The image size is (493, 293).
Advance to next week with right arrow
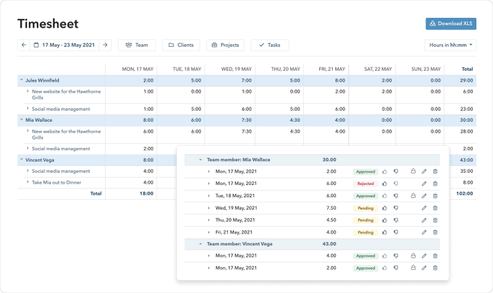tap(105, 45)
